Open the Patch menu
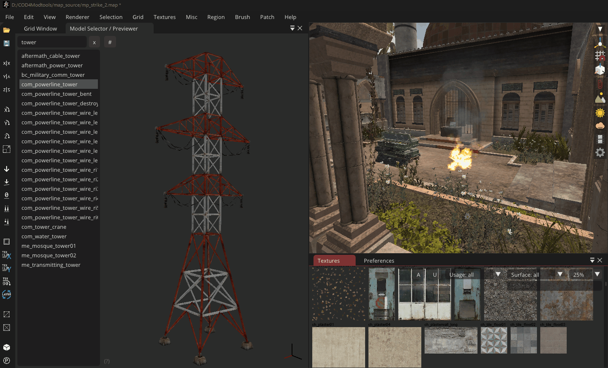 click(x=267, y=17)
